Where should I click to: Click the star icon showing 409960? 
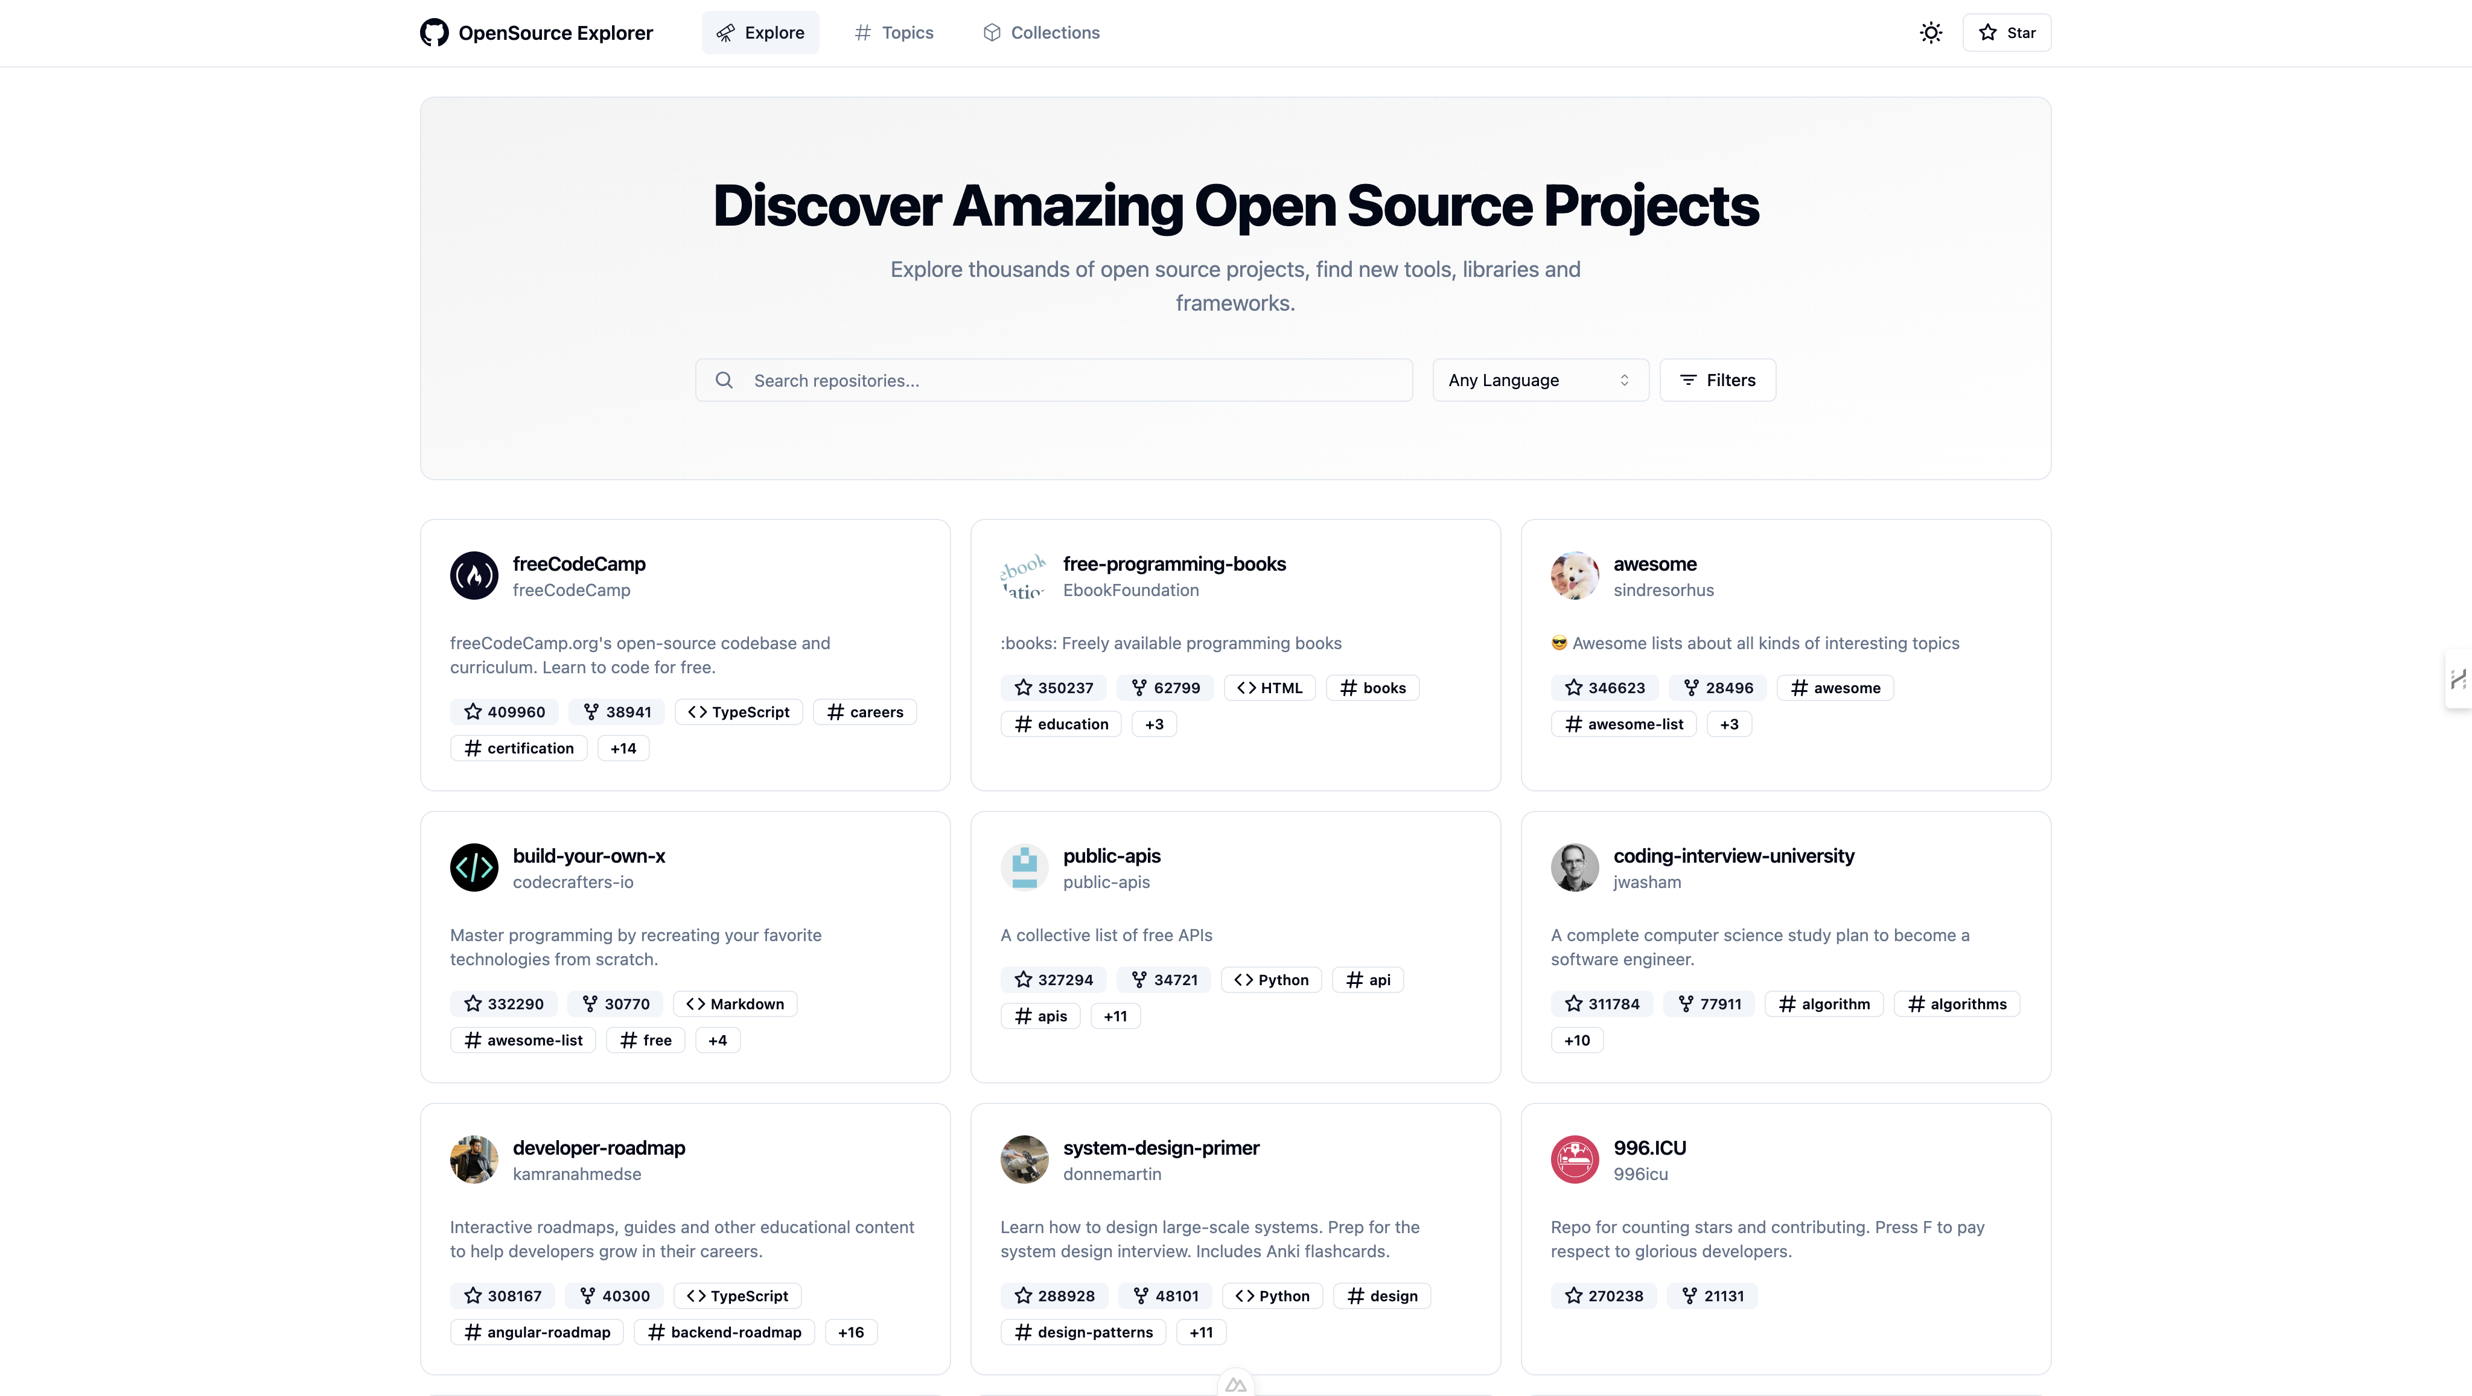[473, 712]
